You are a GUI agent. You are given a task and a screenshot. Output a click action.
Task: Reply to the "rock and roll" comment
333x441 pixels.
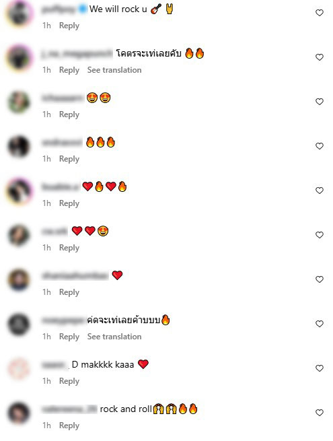[69, 426]
